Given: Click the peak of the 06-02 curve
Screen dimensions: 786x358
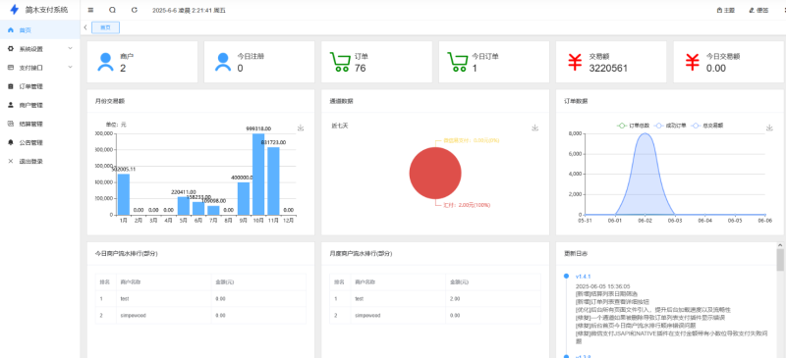Looking at the screenshot, I should 646,133.
